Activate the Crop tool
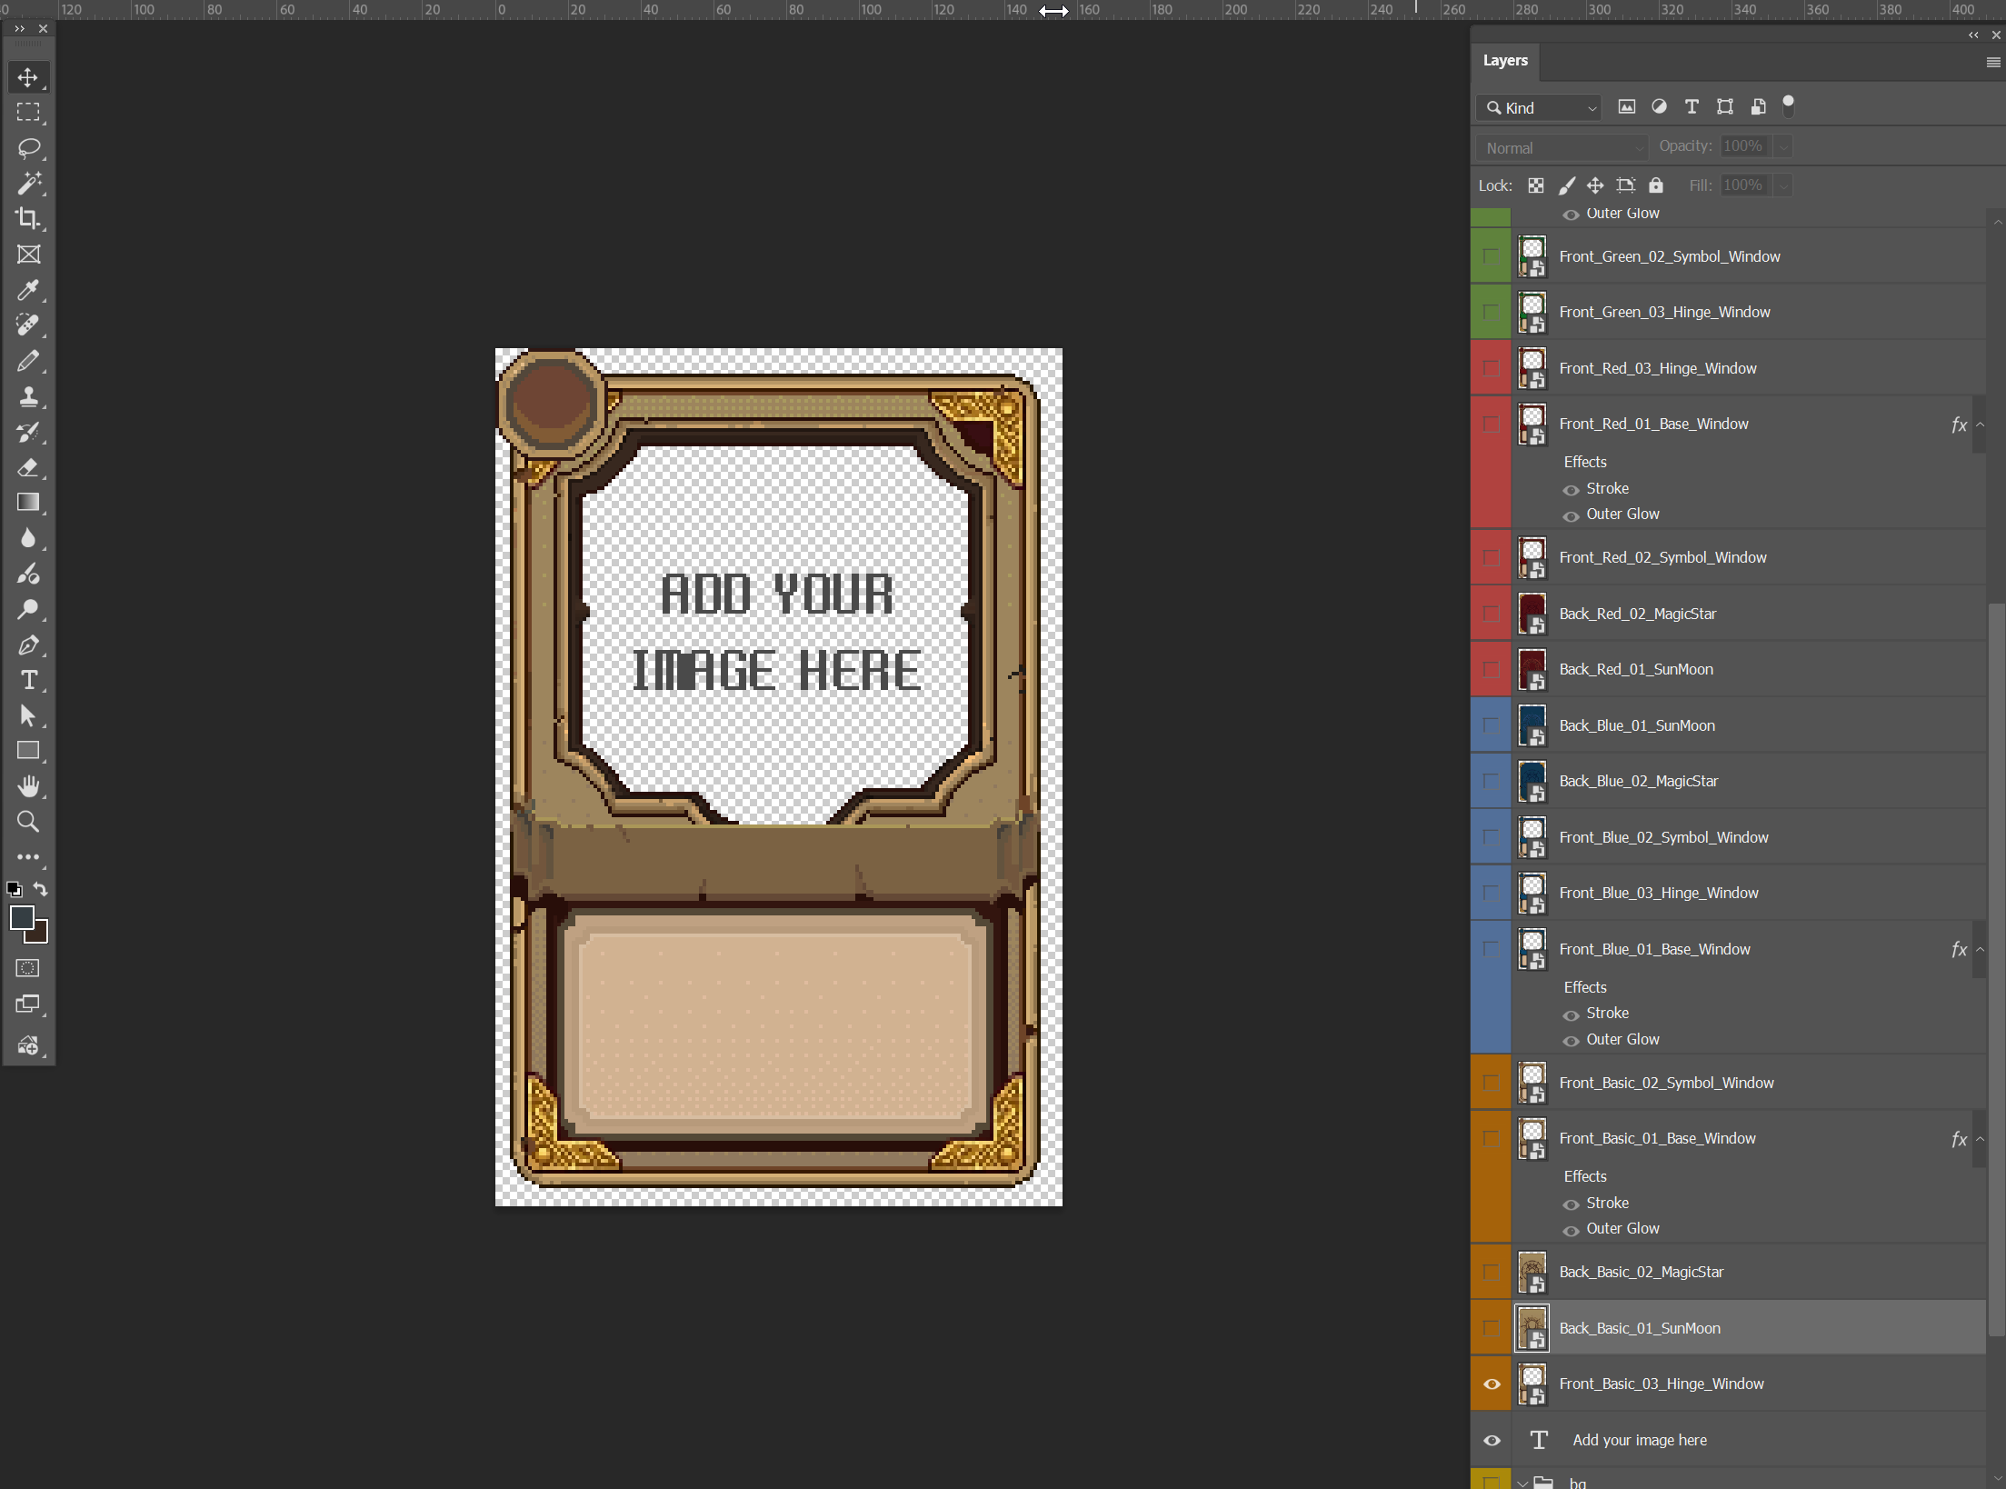Screen dimensions: 2006x1489 coord(28,218)
